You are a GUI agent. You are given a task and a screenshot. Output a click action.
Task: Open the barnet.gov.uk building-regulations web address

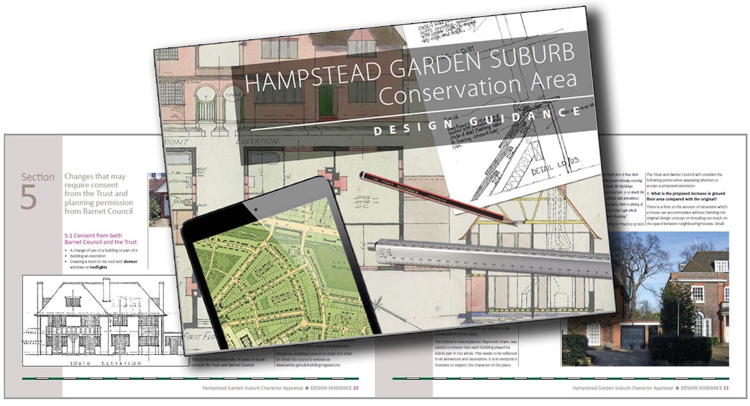[x=308, y=365]
